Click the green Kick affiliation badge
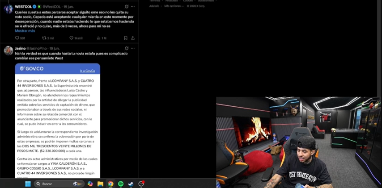The height and width of the screenshot is (188, 382). tap(39, 7)
